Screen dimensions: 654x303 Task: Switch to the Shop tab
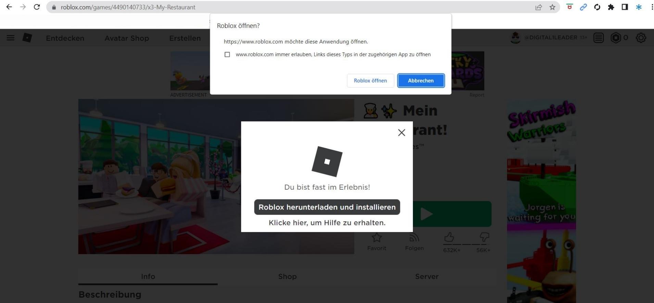[x=287, y=277]
